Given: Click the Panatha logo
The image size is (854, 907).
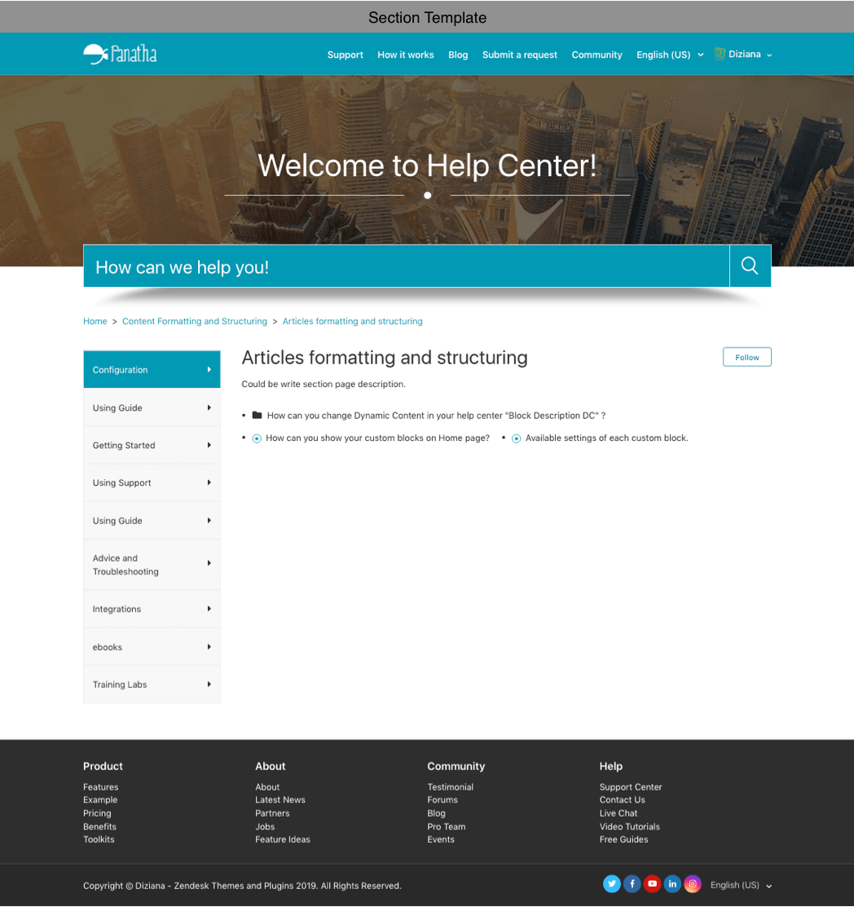Looking at the screenshot, I should (x=120, y=55).
